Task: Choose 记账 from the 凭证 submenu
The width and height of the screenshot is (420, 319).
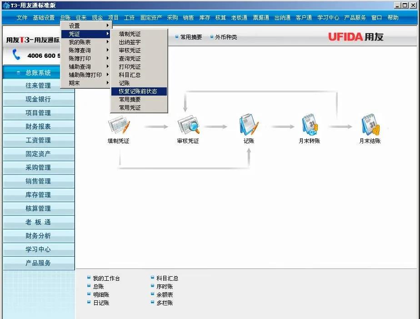Action: click(139, 83)
